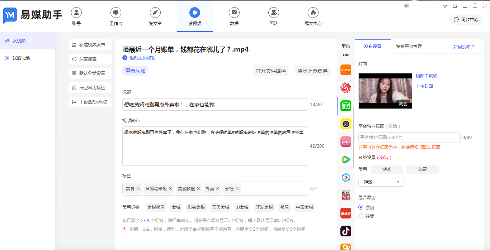490x250 pixels.
Task: Add the common tag 中国象棋
Action: (305, 207)
